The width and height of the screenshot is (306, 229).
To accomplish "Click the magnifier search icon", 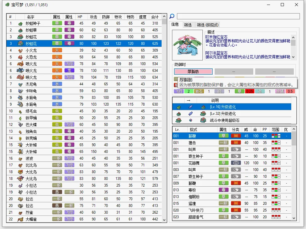I will pyautogui.click(x=172, y=16).
